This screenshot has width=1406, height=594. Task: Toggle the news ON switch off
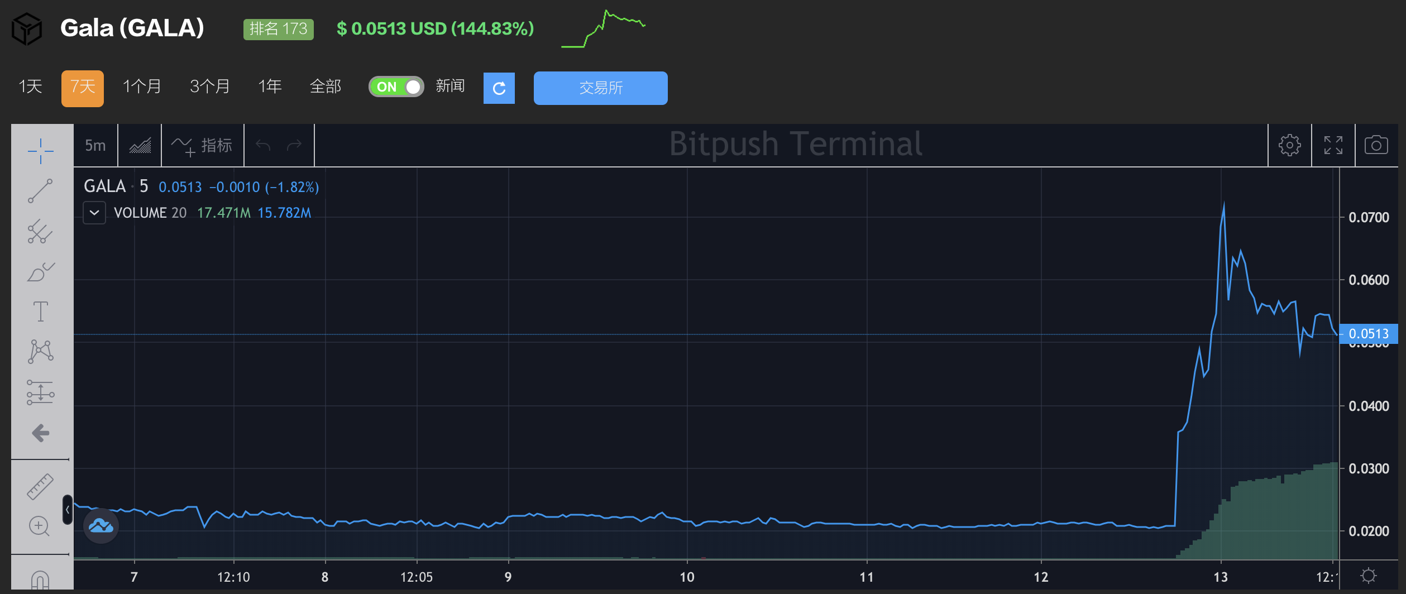396,87
